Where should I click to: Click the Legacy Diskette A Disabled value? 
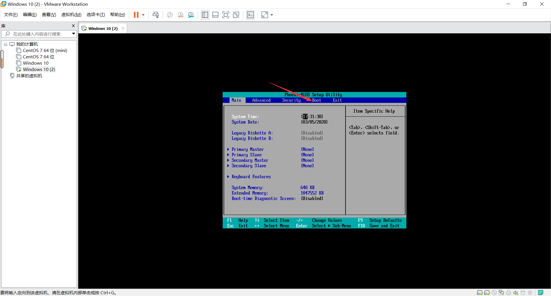pos(312,133)
